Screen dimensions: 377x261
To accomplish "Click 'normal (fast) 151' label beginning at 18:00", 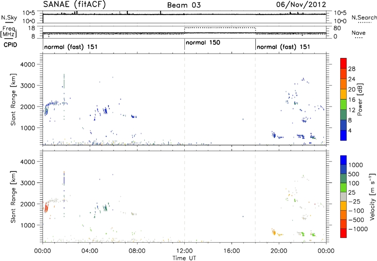I will (x=283, y=47).
